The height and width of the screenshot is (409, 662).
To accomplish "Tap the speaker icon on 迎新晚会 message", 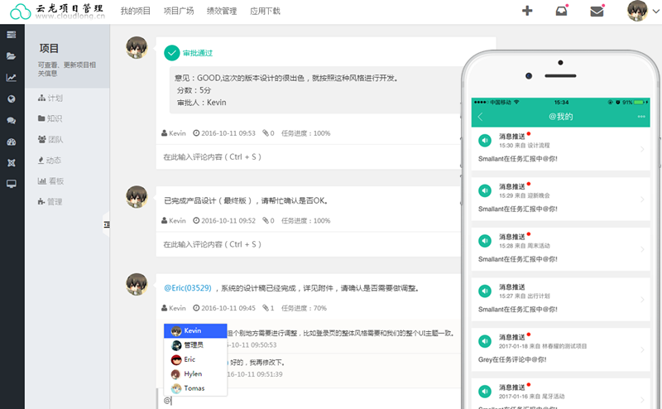I will point(485,190).
